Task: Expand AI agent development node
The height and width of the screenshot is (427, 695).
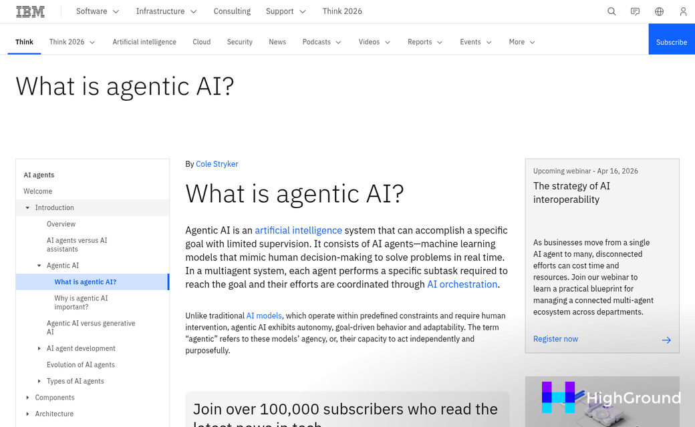Action: pyautogui.click(x=39, y=348)
